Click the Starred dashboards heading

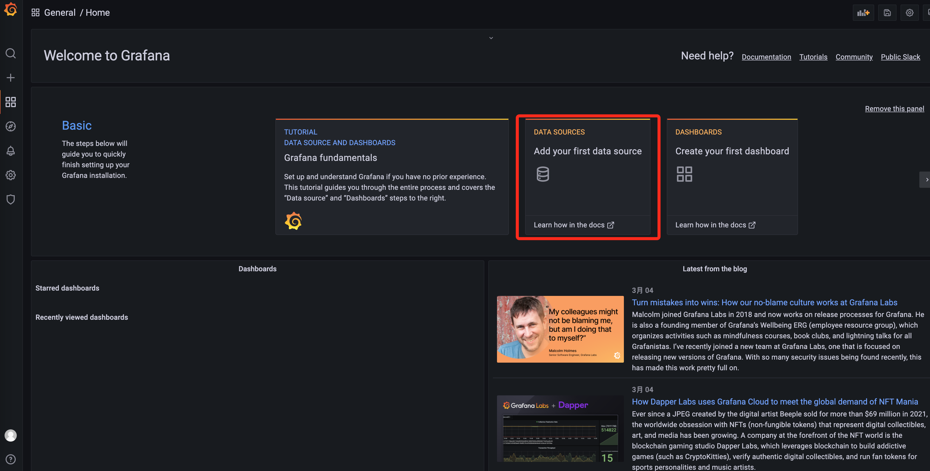pyautogui.click(x=67, y=288)
